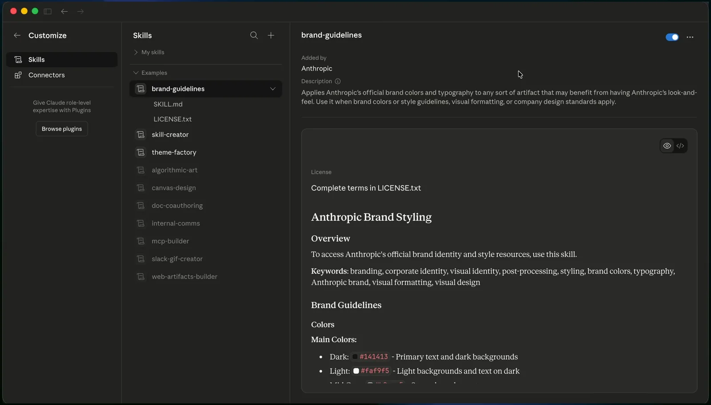Image resolution: width=711 pixels, height=405 pixels.
Task: Select the doc-coauthoring skill
Action: pos(206,206)
